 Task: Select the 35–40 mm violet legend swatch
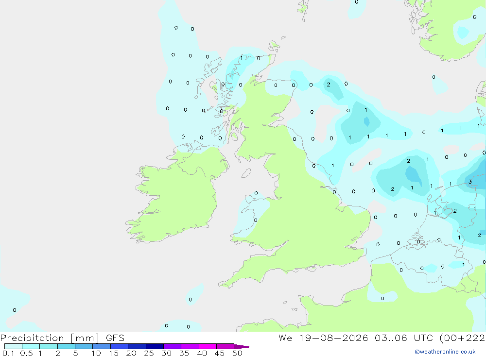(x=190, y=346)
